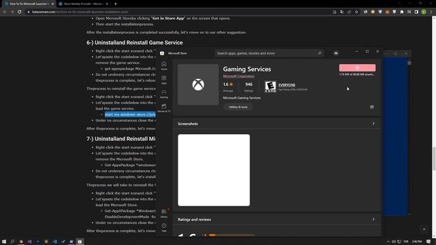The width and height of the screenshot is (436, 245).
Task: Open Microsoft Store from taskbar
Action: [80, 242]
